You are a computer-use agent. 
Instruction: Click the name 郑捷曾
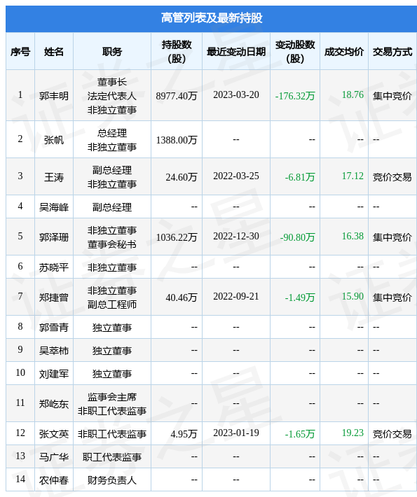pos(54,297)
